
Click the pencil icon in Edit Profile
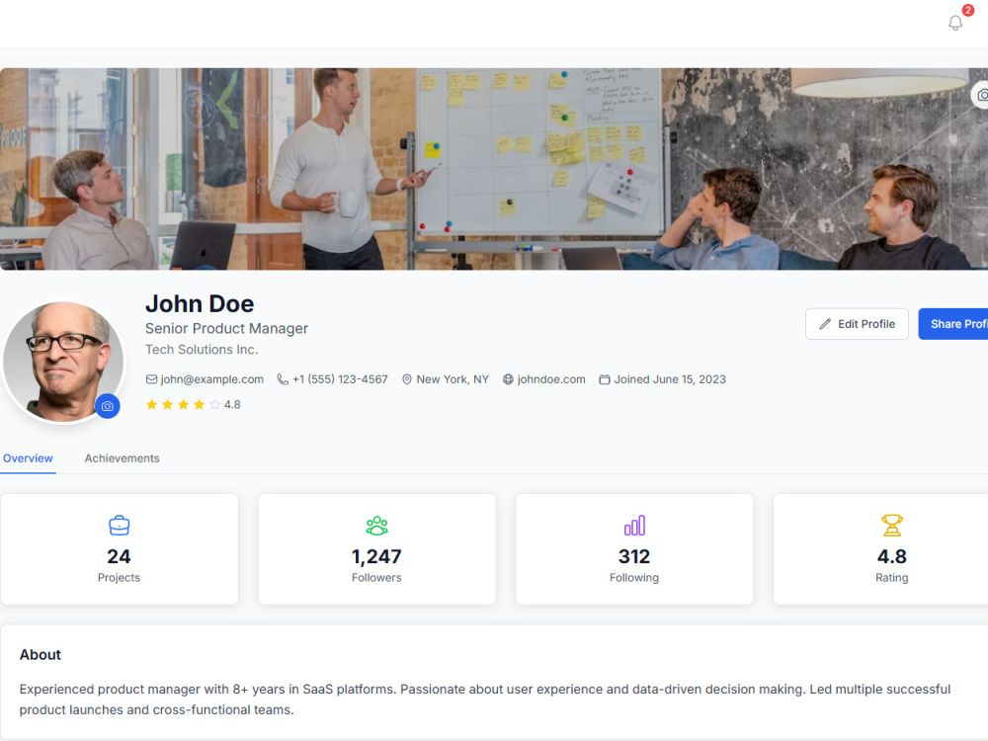pos(825,324)
